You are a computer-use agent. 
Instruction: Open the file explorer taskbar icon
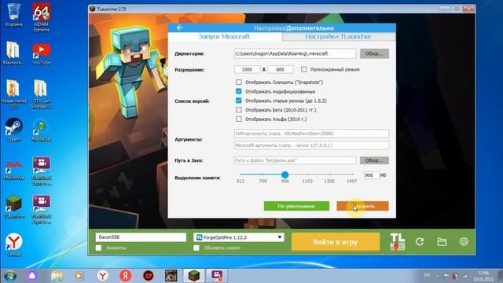57,276
